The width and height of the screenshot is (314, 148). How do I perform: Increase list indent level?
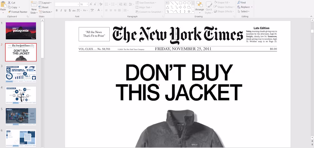click(x=125, y=4)
